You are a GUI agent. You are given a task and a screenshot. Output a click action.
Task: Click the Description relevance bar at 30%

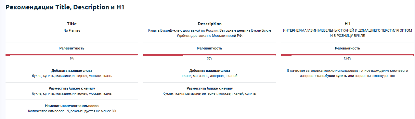coord(210,55)
